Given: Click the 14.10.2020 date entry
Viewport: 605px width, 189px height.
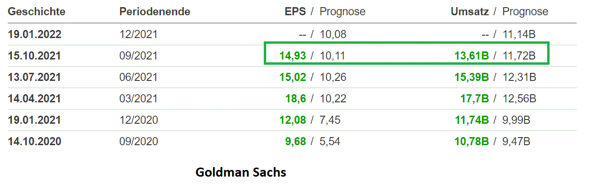Looking at the screenshot, I should [34, 141].
